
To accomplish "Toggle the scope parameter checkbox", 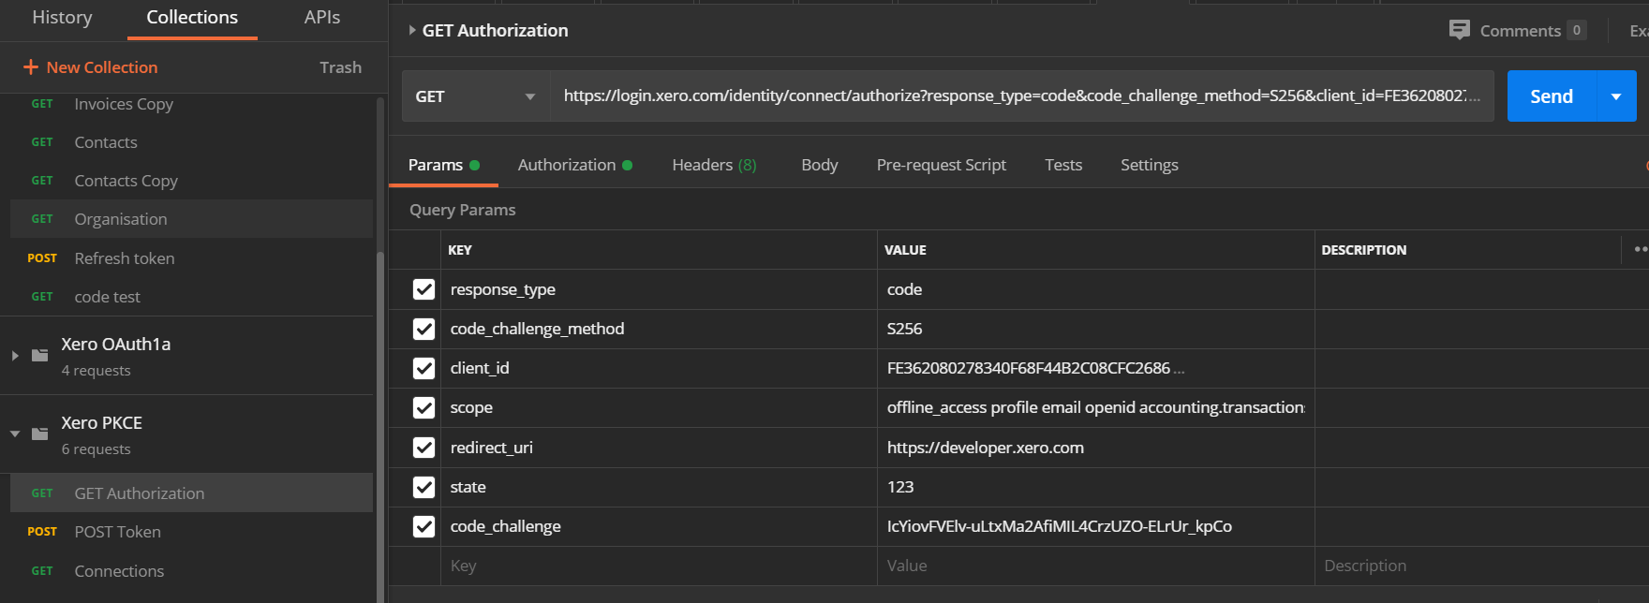I will (x=423, y=407).
